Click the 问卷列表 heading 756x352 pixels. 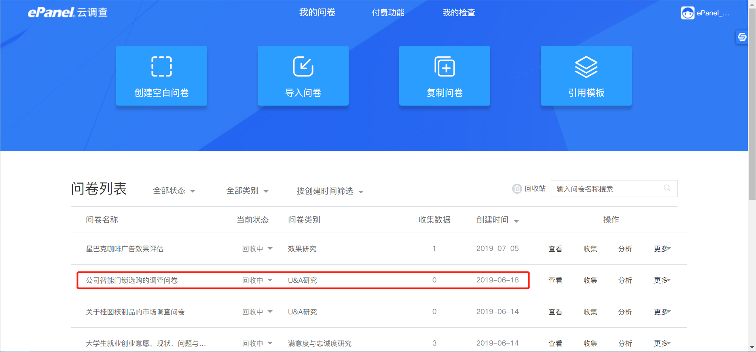[99, 189]
